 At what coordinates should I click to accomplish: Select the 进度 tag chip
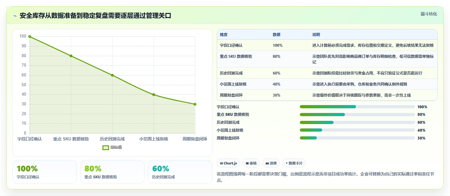(x=271, y=163)
